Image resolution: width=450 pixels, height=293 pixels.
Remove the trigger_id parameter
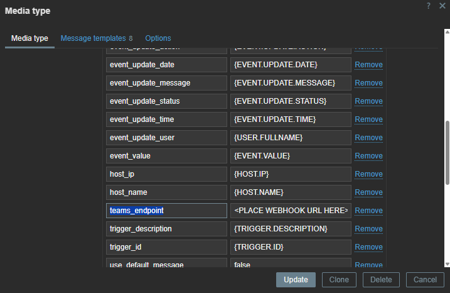coord(368,247)
